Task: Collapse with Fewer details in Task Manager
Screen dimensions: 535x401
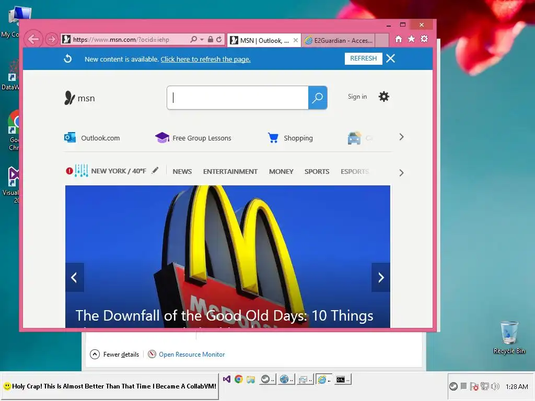Action: point(114,355)
